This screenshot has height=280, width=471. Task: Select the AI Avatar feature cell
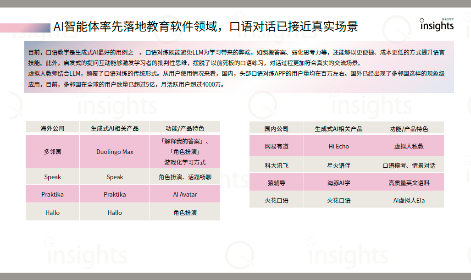(185, 194)
